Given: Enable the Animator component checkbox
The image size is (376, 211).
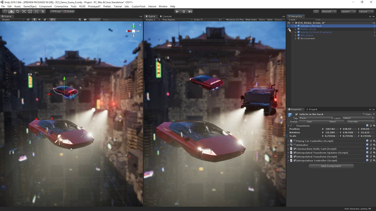Looking at the screenshot, I should pos(295,145).
